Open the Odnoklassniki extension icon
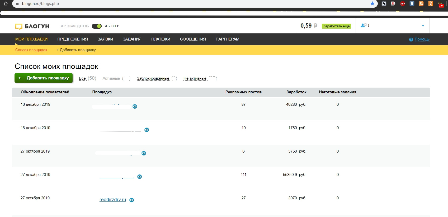This screenshot has height=217, width=448. (431, 3)
